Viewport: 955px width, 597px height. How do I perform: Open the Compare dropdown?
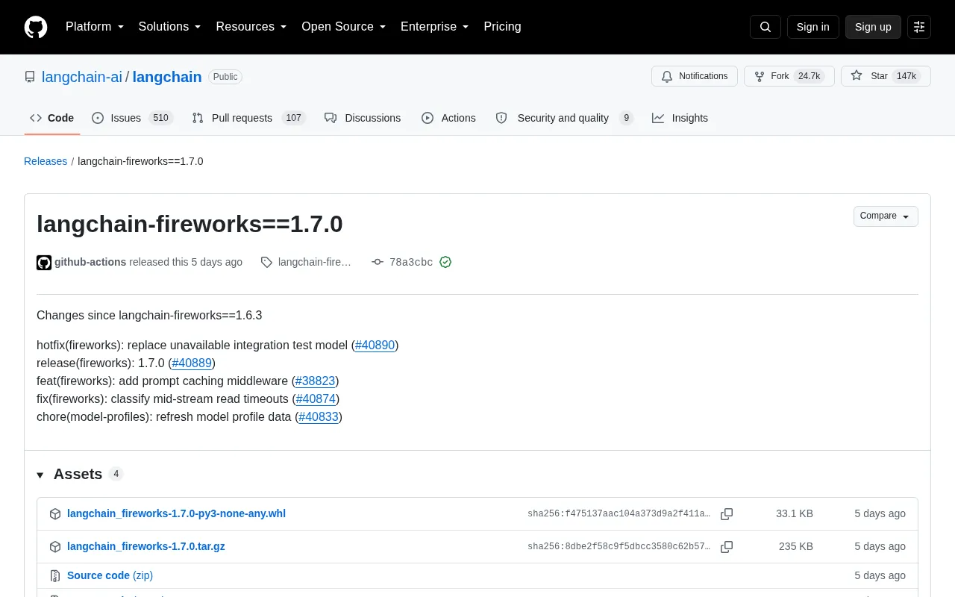886,216
